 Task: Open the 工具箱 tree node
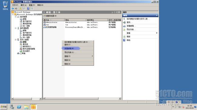[x=23, y=53]
